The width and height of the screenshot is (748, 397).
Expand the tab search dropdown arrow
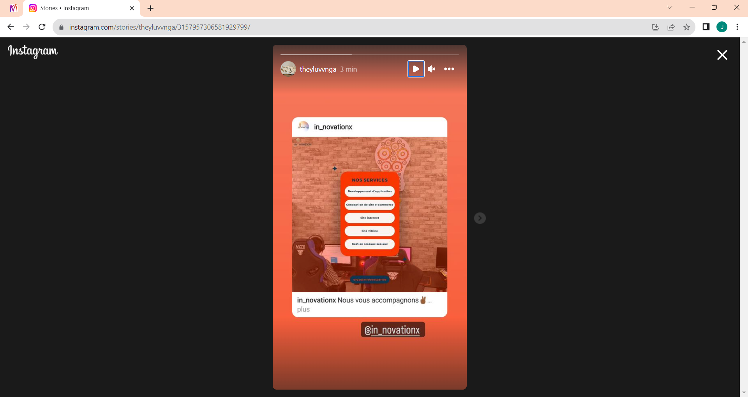click(670, 7)
